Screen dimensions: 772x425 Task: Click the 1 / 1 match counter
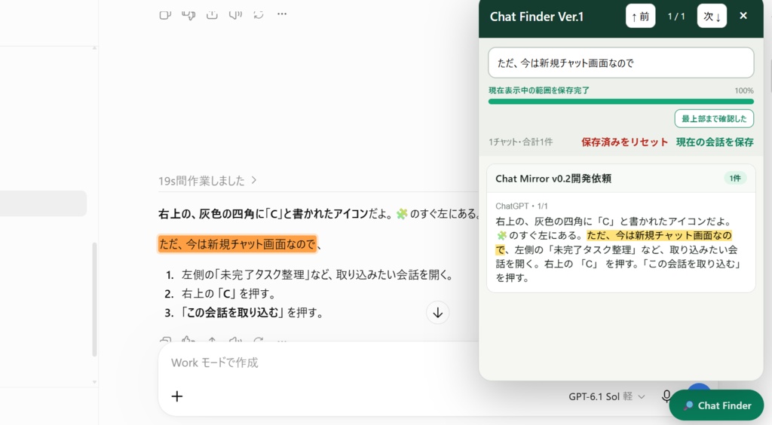pyautogui.click(x=676, y=17)
